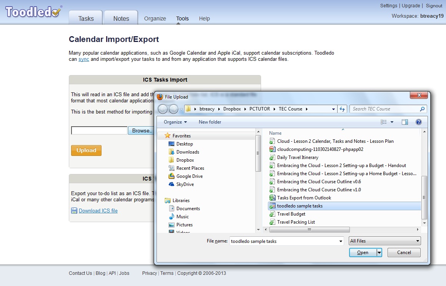The height and width of the screenshot is (286, 446).
Task: Click the change view icon in dialog toolbar
Action: (x=383, y=122)
